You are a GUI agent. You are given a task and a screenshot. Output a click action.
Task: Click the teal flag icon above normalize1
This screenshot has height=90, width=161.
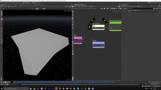(92, 20)
